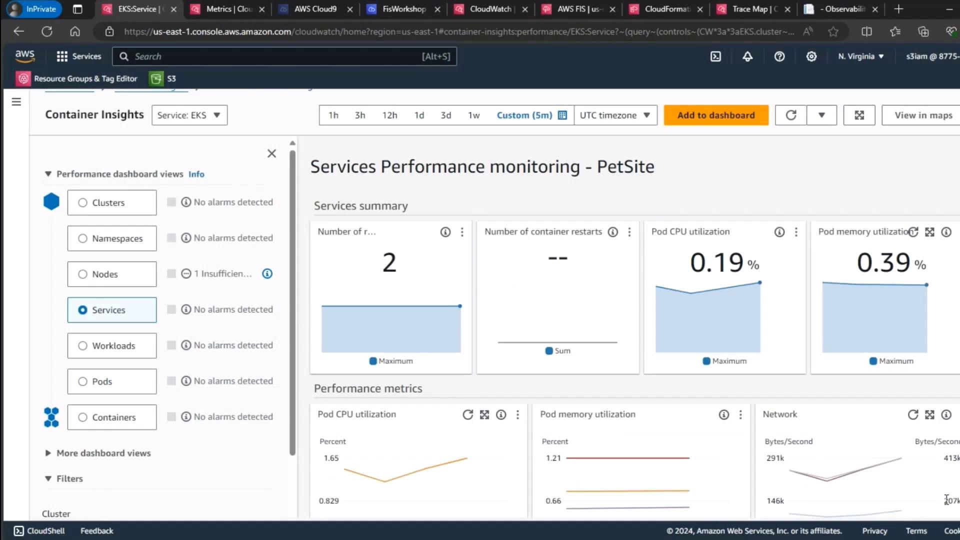Expand More dashboard views
Image resolution: width=960 pixels, height=540 pixels.
click(48, 453)
